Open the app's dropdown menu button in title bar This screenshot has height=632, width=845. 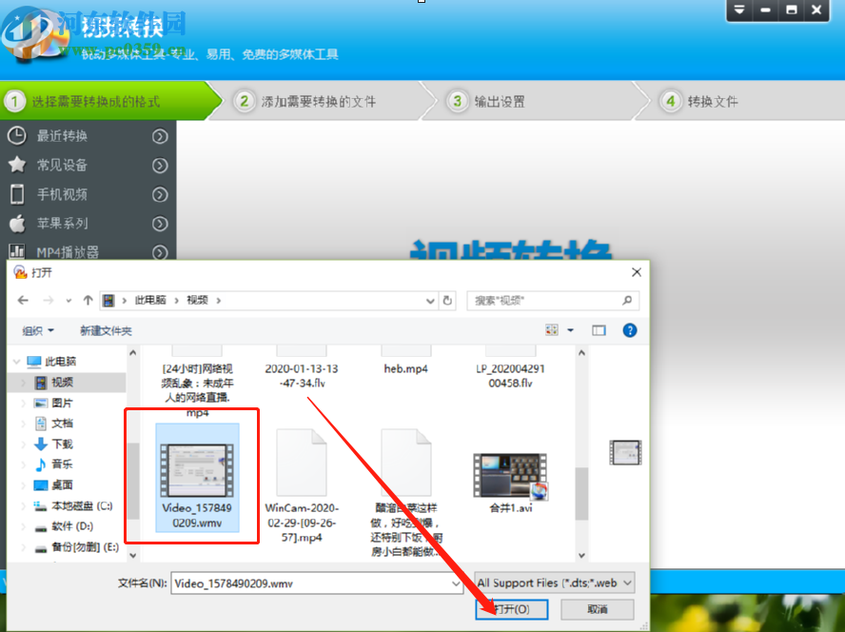[x=739, y=10]
